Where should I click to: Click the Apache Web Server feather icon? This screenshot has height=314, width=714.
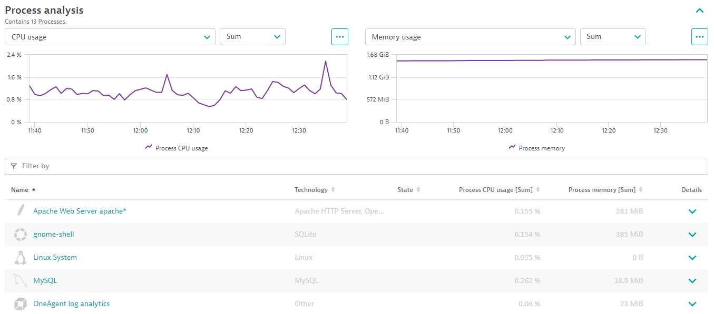click(20, 211)
